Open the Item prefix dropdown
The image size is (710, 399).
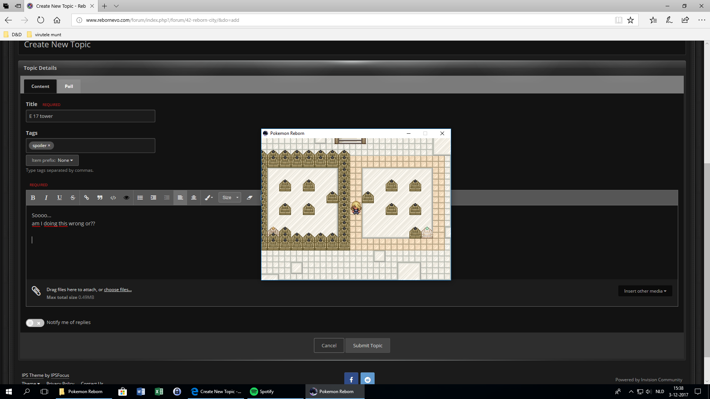pyautogui.click(x=52, y=160)
